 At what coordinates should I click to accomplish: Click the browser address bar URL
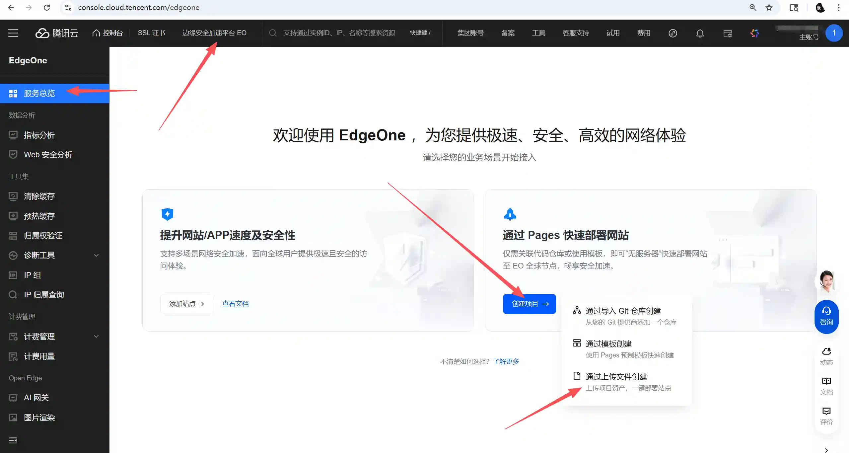click(139, 7)
